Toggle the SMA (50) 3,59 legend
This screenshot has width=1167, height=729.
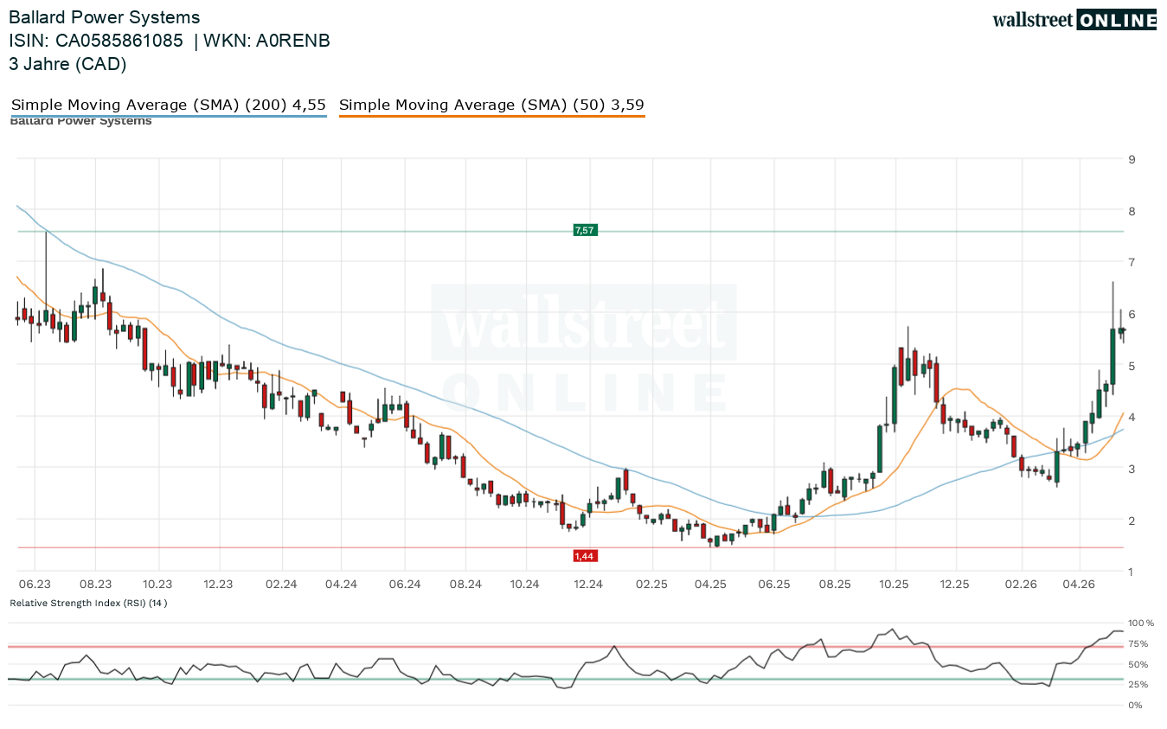point(491,105)
